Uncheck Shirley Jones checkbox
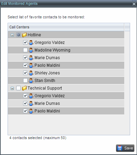This screenshot has height=155, width=137. tap(25, 73)
